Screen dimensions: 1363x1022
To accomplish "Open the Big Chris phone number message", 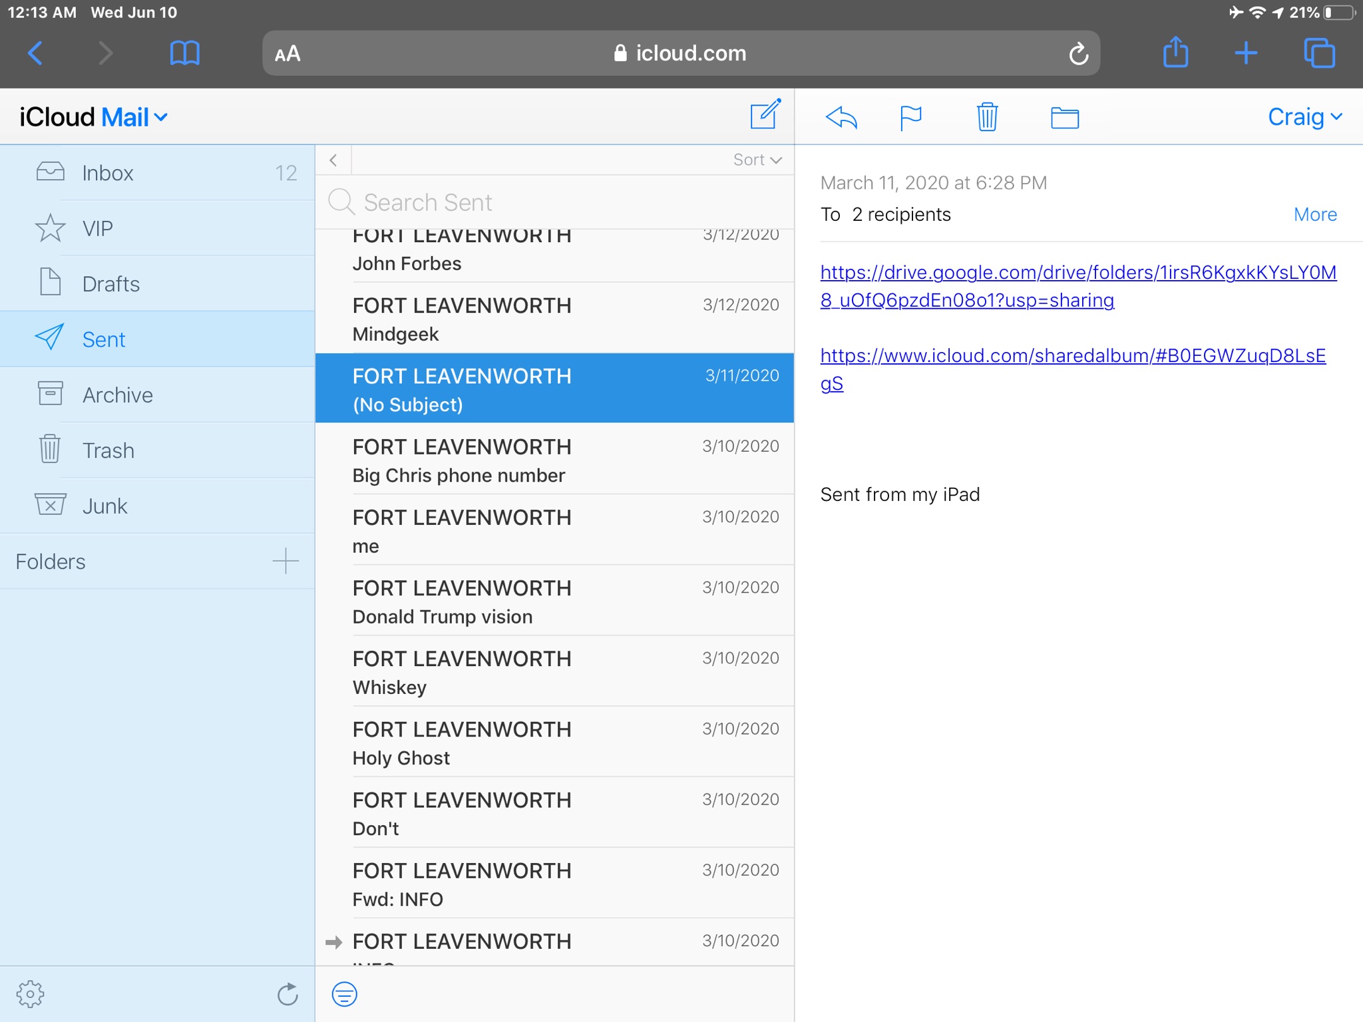I will click(x=555, y=459).
